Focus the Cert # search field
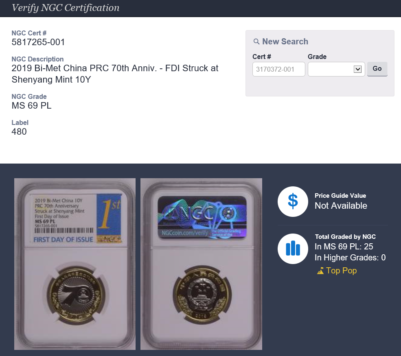Viewport: 401px width, 356px height. click(x=279, y=69)
